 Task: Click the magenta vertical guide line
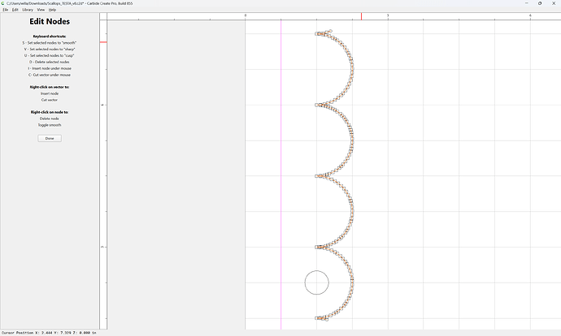(280, 174)
